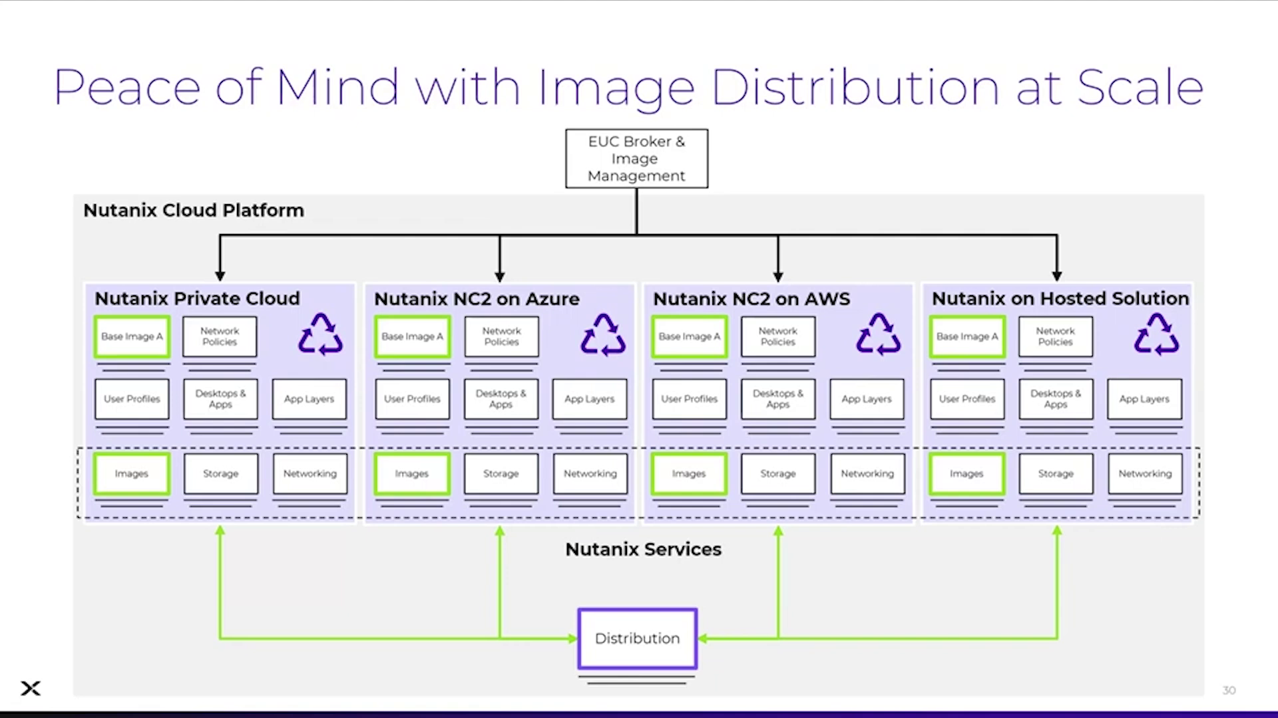Click the 'Nutanix Private Cloud' heading

(197, 299)
